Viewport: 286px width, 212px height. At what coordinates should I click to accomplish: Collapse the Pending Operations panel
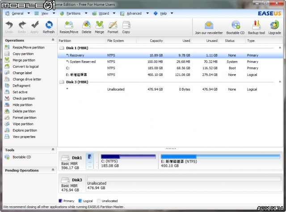(53, 170)
